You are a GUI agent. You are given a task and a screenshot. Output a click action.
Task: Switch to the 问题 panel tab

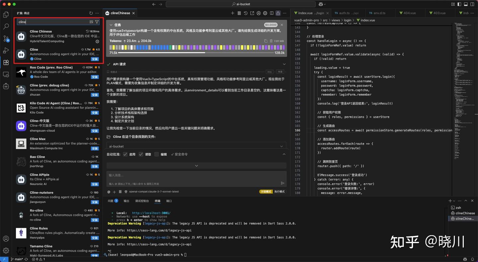(110, 201)
